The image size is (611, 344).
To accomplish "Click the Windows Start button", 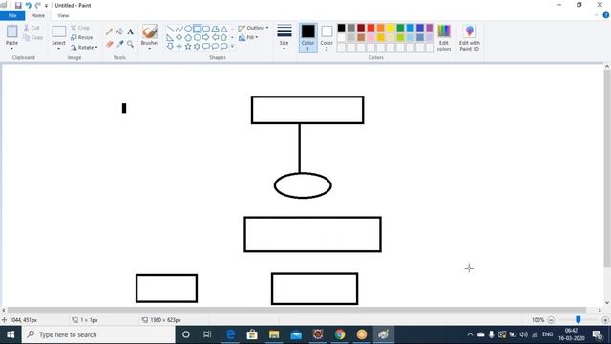I will tap(11, 334).
